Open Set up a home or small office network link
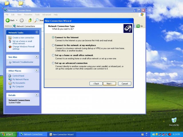Screen dimensions: 183x137 pyautogui.click(x=22, y=42)
